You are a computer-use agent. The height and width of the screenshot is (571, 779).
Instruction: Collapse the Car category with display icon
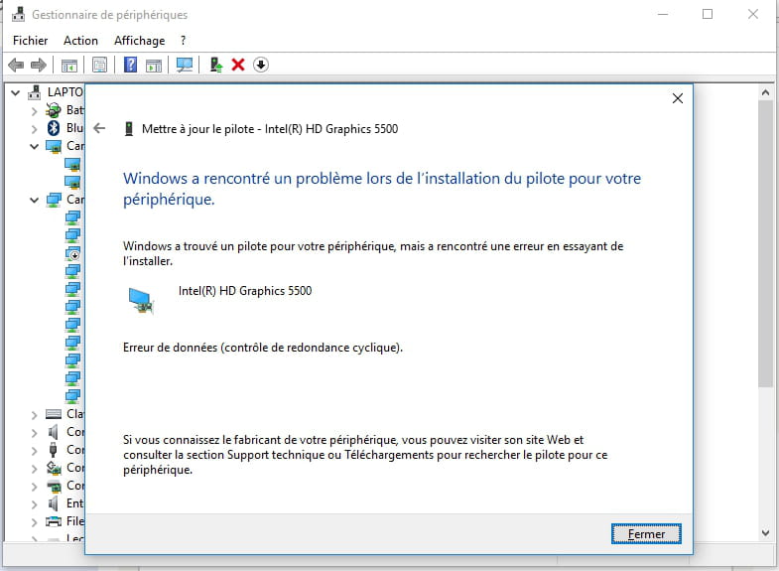(x=34, y=147)
